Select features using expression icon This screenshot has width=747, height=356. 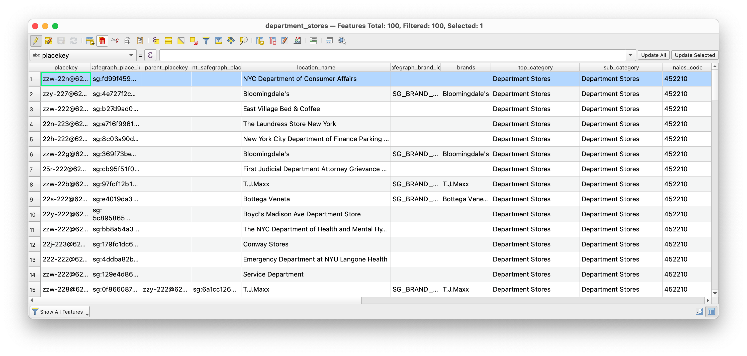[x=156, y=41]
